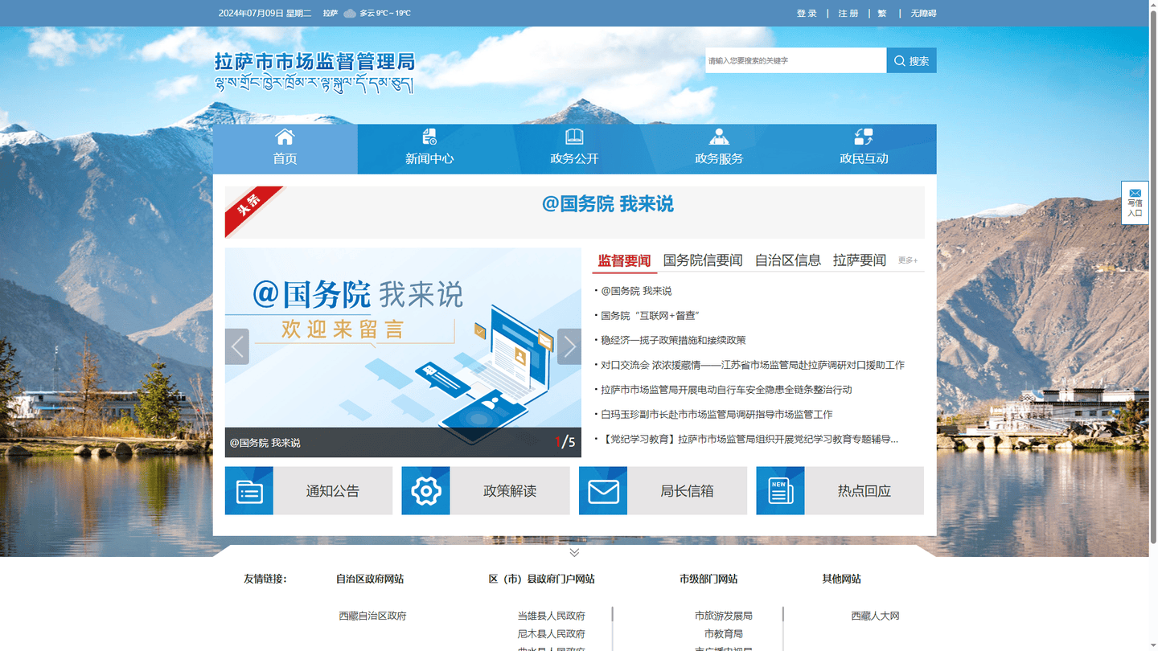This screenshot has width=1158, height=651.
Task: Click the 政务服务 person icon
Action: pos(719,137)
